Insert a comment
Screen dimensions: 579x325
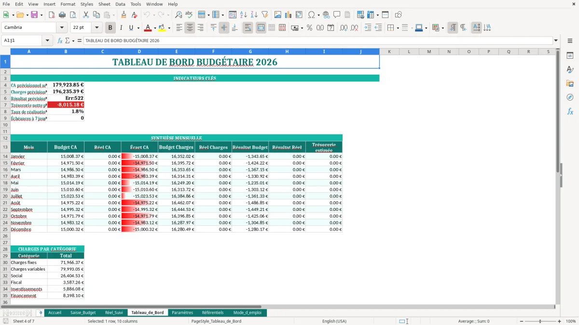click(337, 15)
